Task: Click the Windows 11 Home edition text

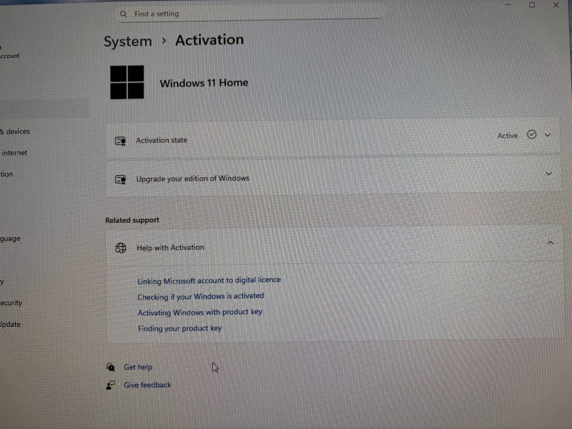Action: pyautogui.click(x=204, y=83)
